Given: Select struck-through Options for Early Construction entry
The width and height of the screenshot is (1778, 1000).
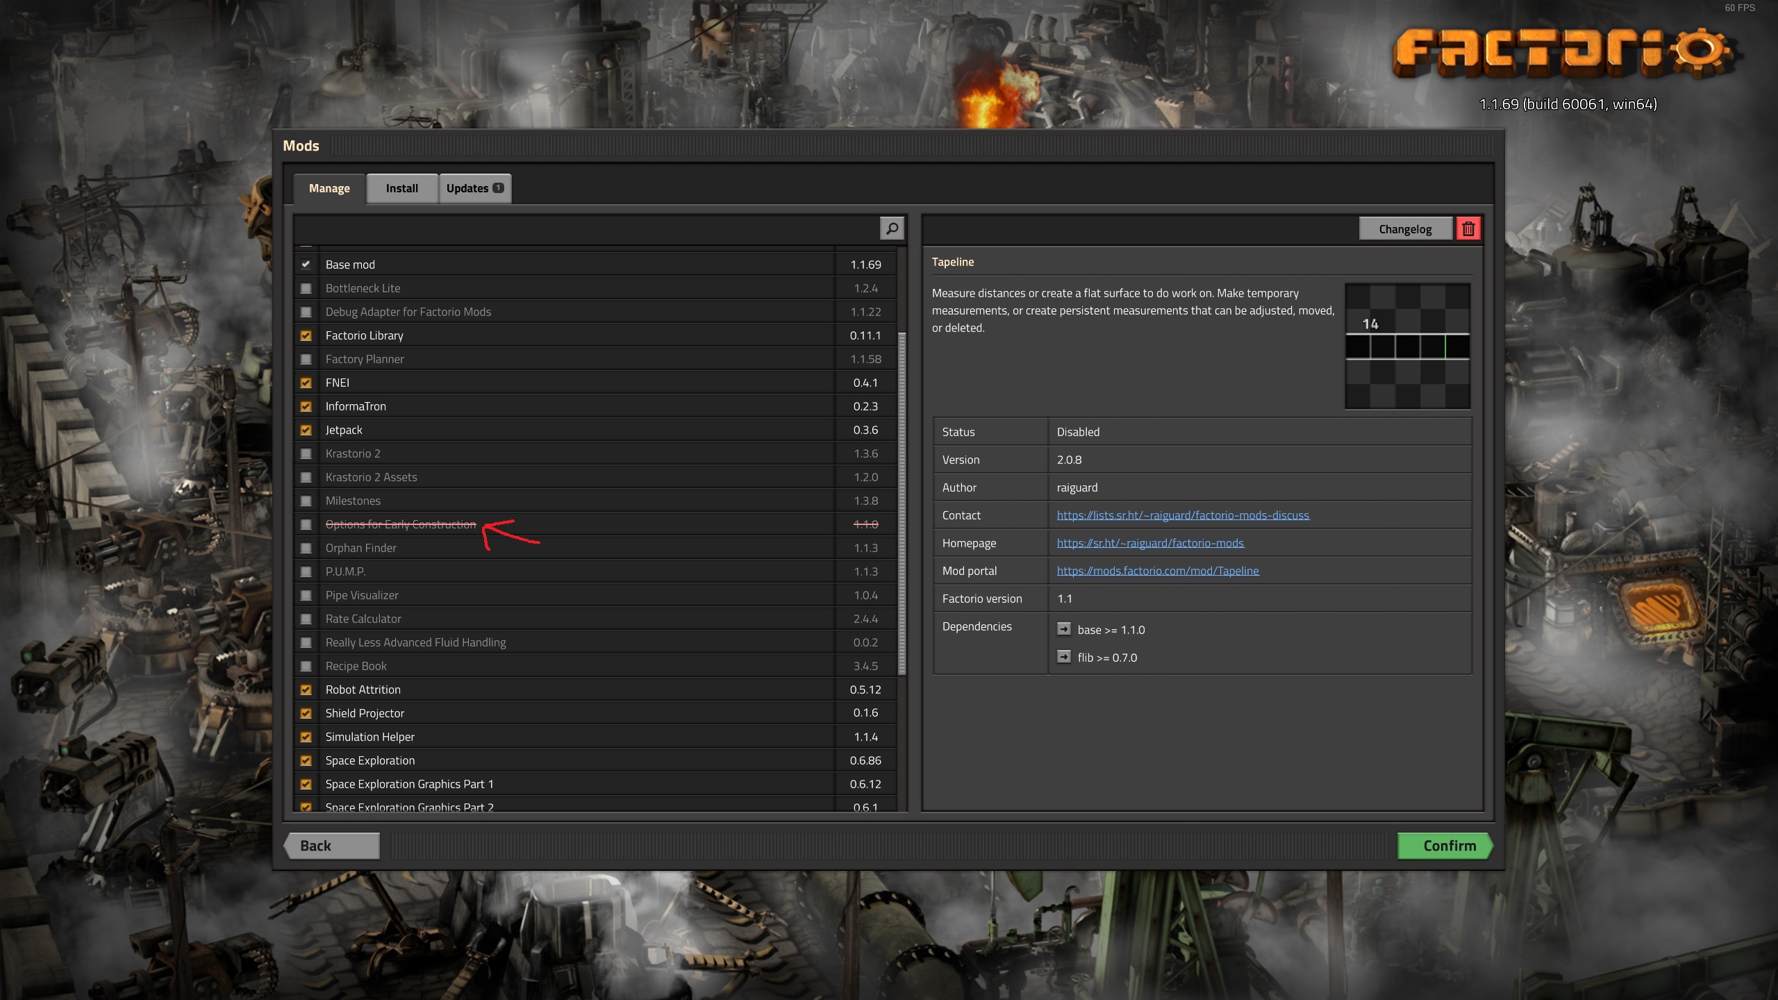Looking at the screenshot, I should coord(401,524).
